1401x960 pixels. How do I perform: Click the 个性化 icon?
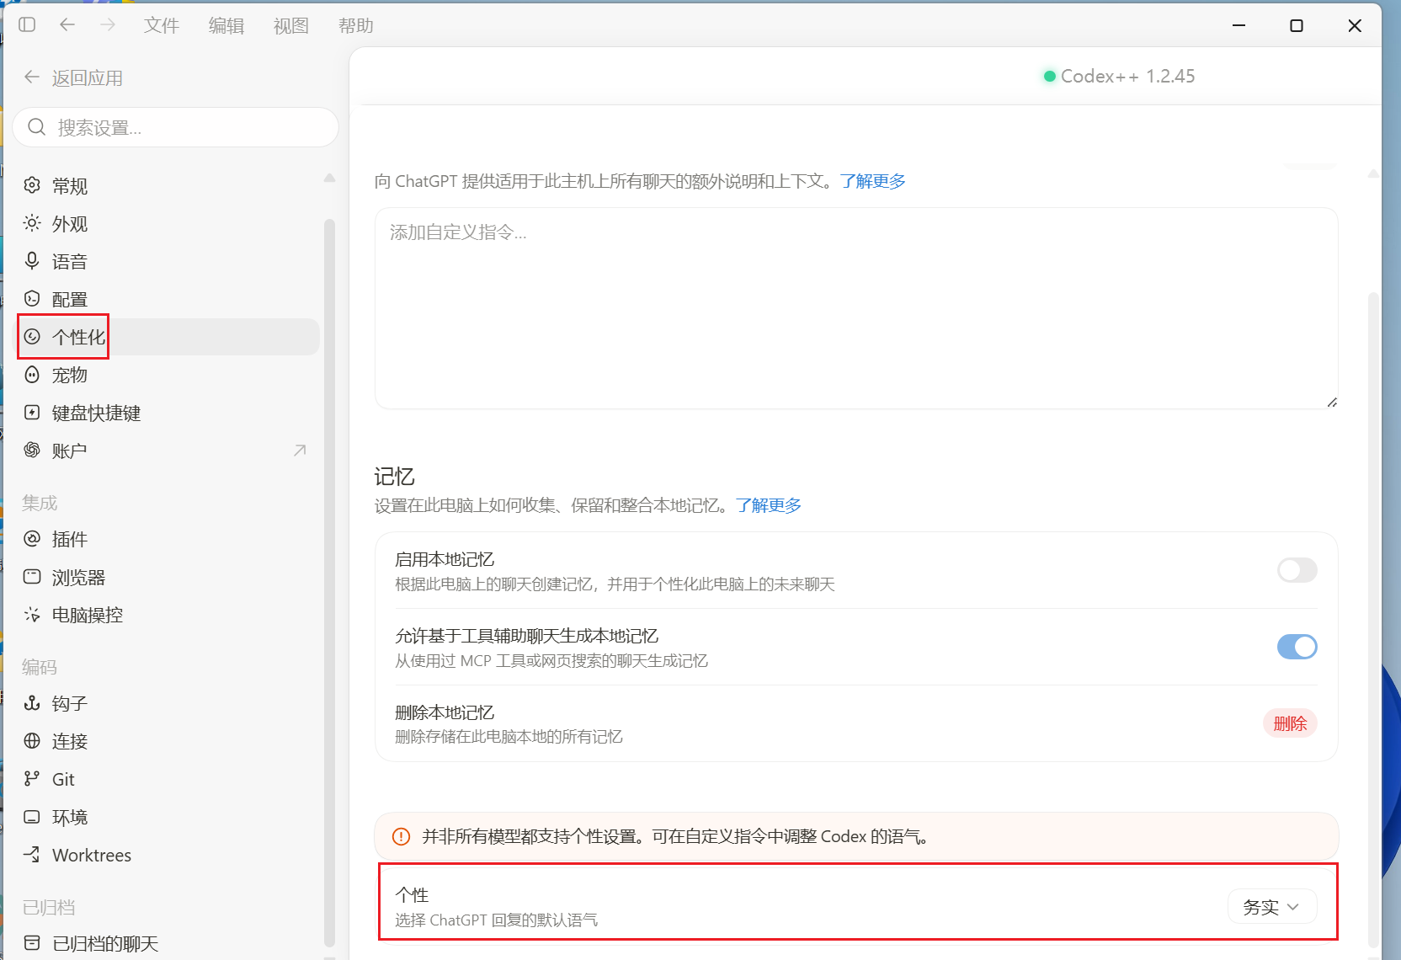point(32,337)
